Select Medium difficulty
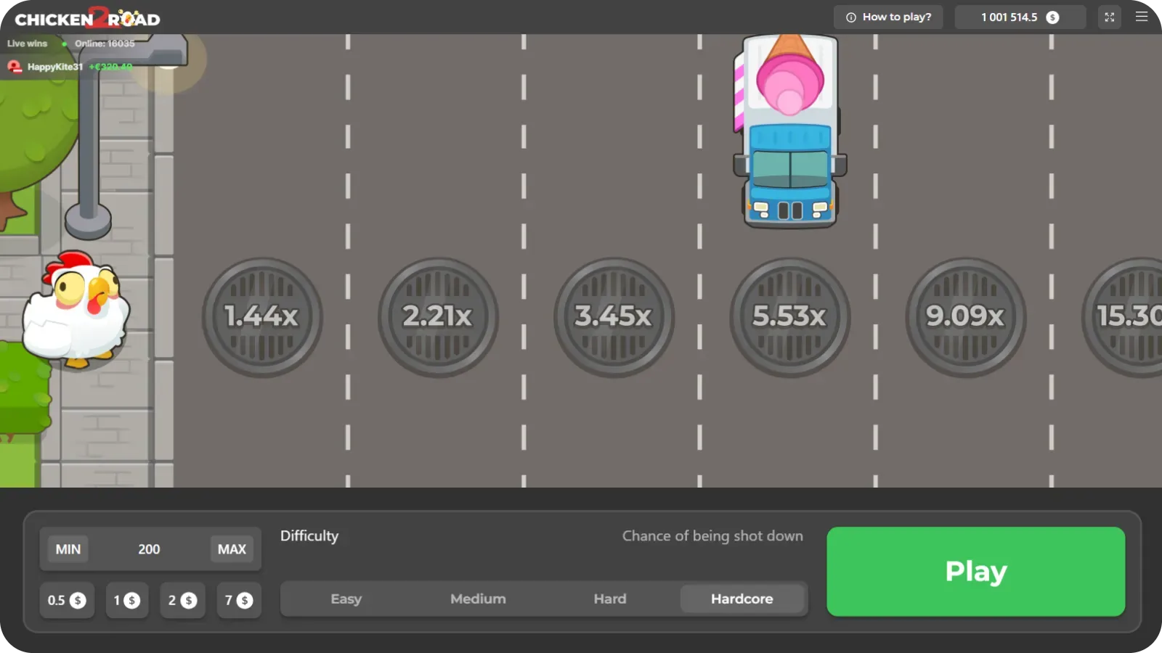1162x653 pixels. (478, 599)
